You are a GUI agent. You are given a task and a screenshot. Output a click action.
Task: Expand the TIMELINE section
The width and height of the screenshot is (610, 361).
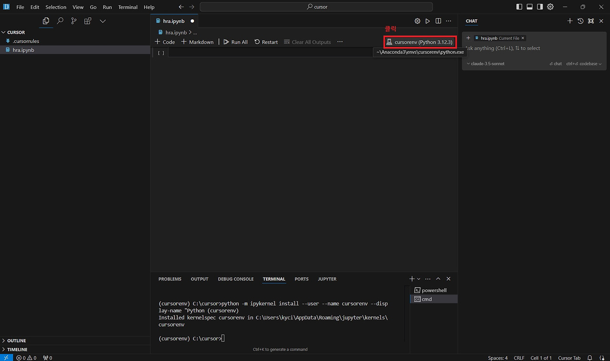tap(75, 350)
